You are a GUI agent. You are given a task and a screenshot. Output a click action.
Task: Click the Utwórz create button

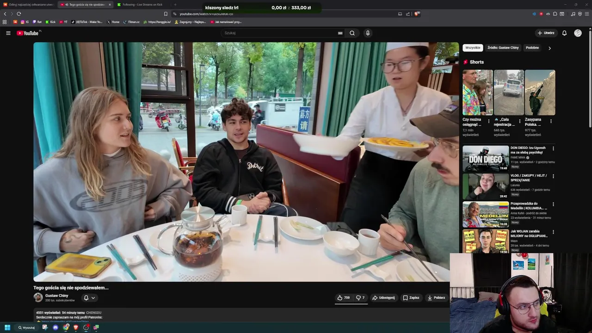pyautogui.click(x=546, y=33)
